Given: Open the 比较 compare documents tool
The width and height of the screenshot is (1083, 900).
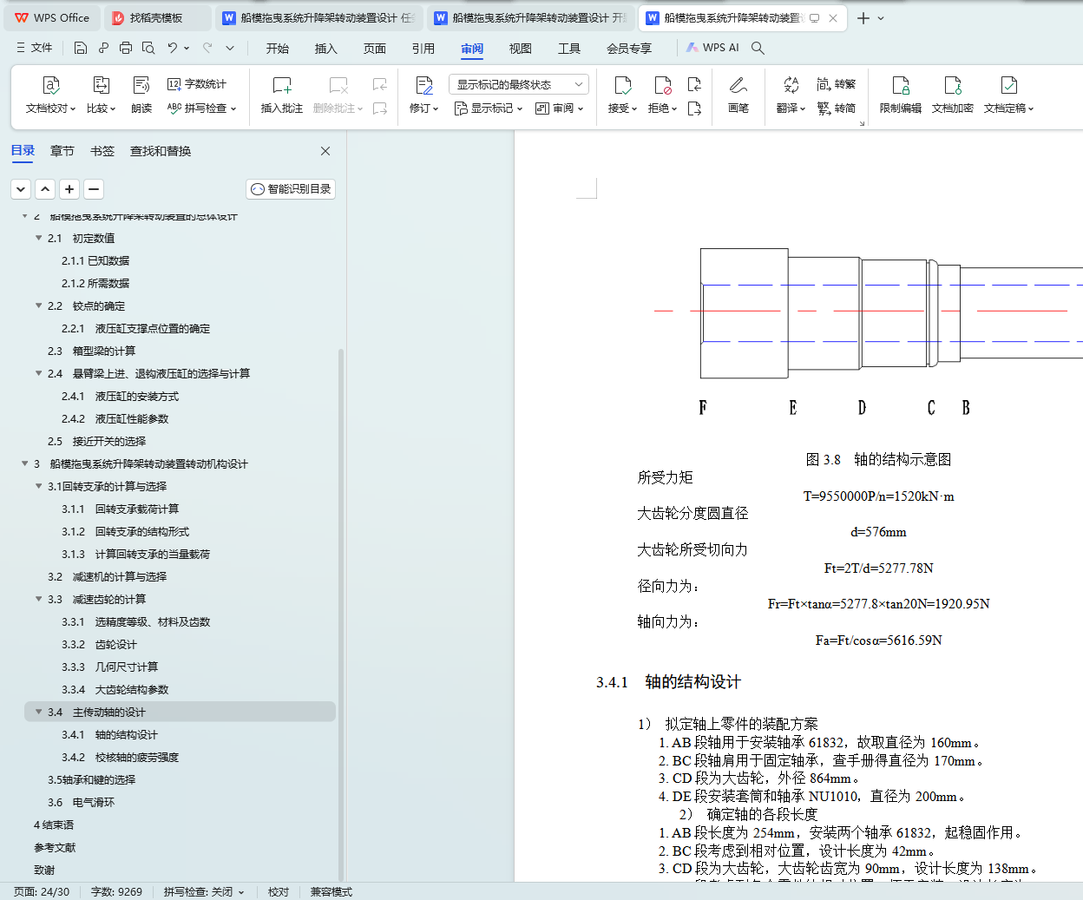Looking at the screenshot, I should click(x=101, y=95).
